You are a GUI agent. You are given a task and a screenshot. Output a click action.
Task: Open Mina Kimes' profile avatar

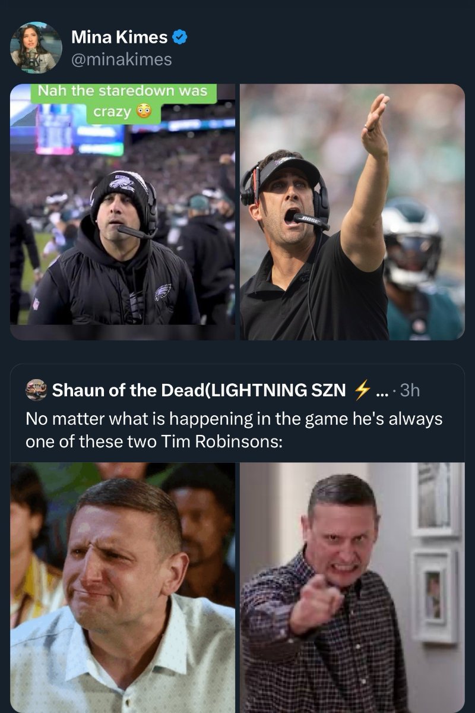(x=36, y=48)
